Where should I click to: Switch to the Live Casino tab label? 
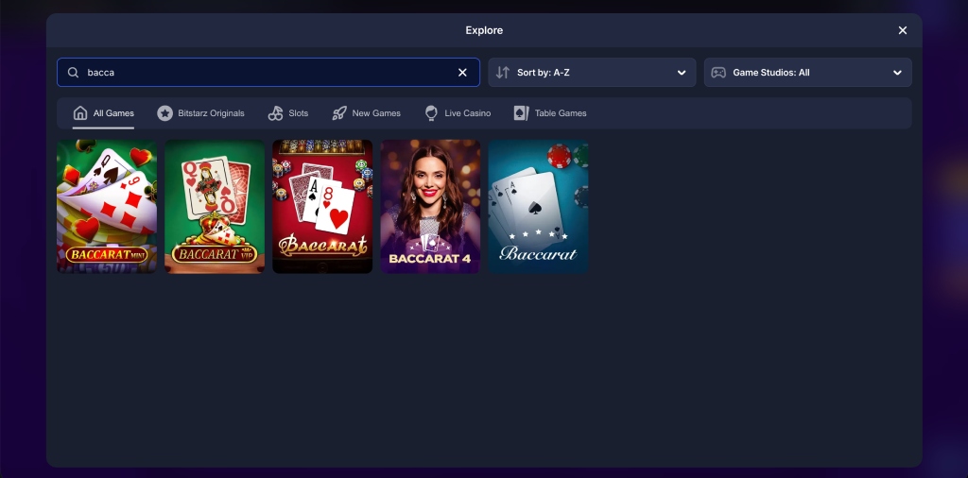(467, 112)
